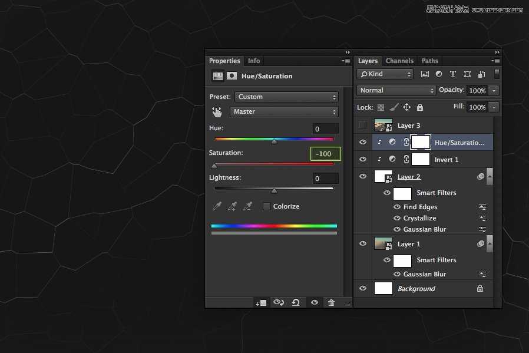Select the Layers tab

click(368, 61)
